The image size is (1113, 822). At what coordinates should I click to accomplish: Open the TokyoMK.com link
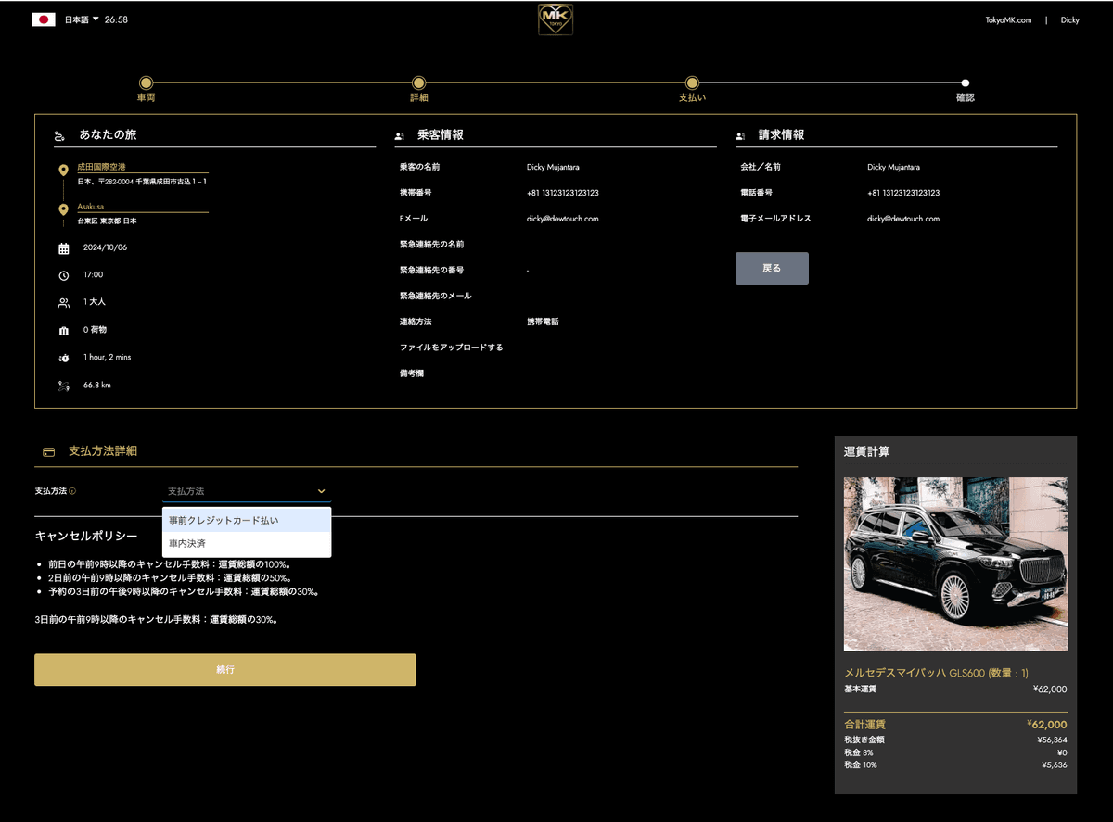(x=1007, y=19)
